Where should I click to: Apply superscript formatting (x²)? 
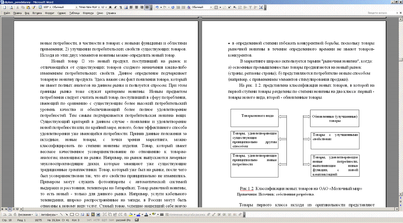(229, 7)
